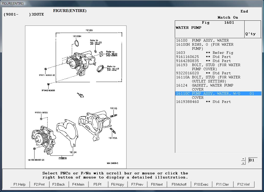This screenshot has width=264, height=192.
Task: Advance to next figure with F8:Next
Action: point(157,184)
